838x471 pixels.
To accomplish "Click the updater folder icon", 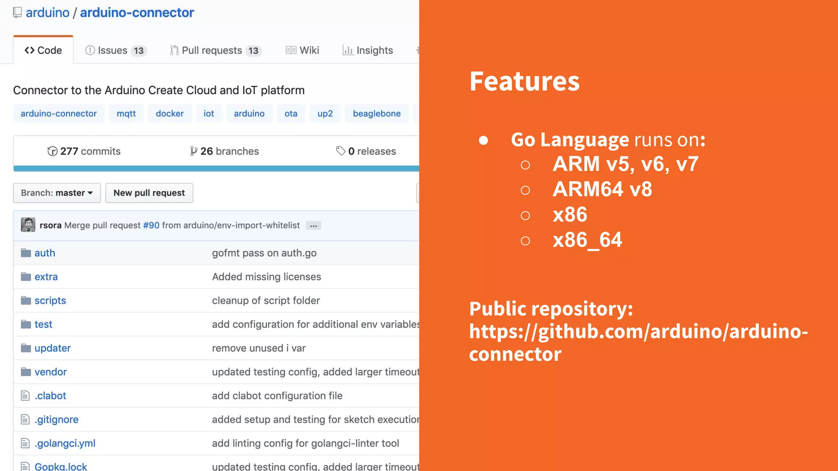I will [x=26, y=348].
